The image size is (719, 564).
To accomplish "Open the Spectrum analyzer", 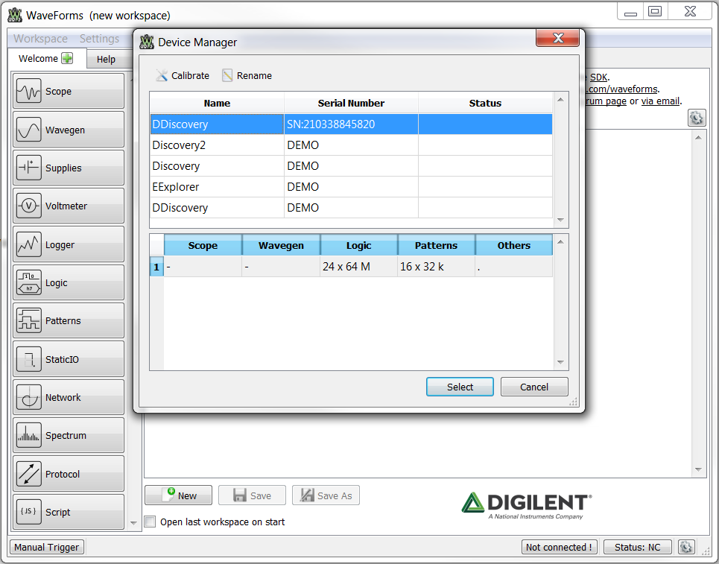I will (69, 435).
